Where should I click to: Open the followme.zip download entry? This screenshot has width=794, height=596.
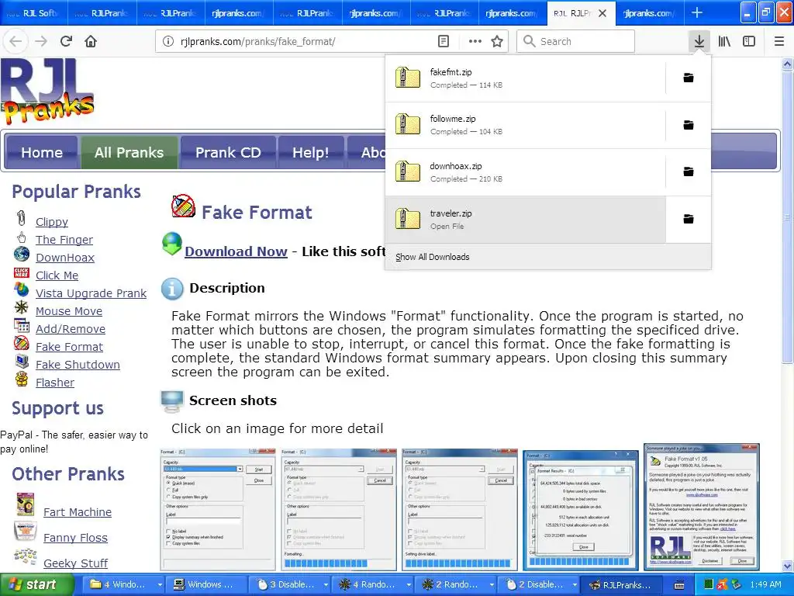point(525,125)
